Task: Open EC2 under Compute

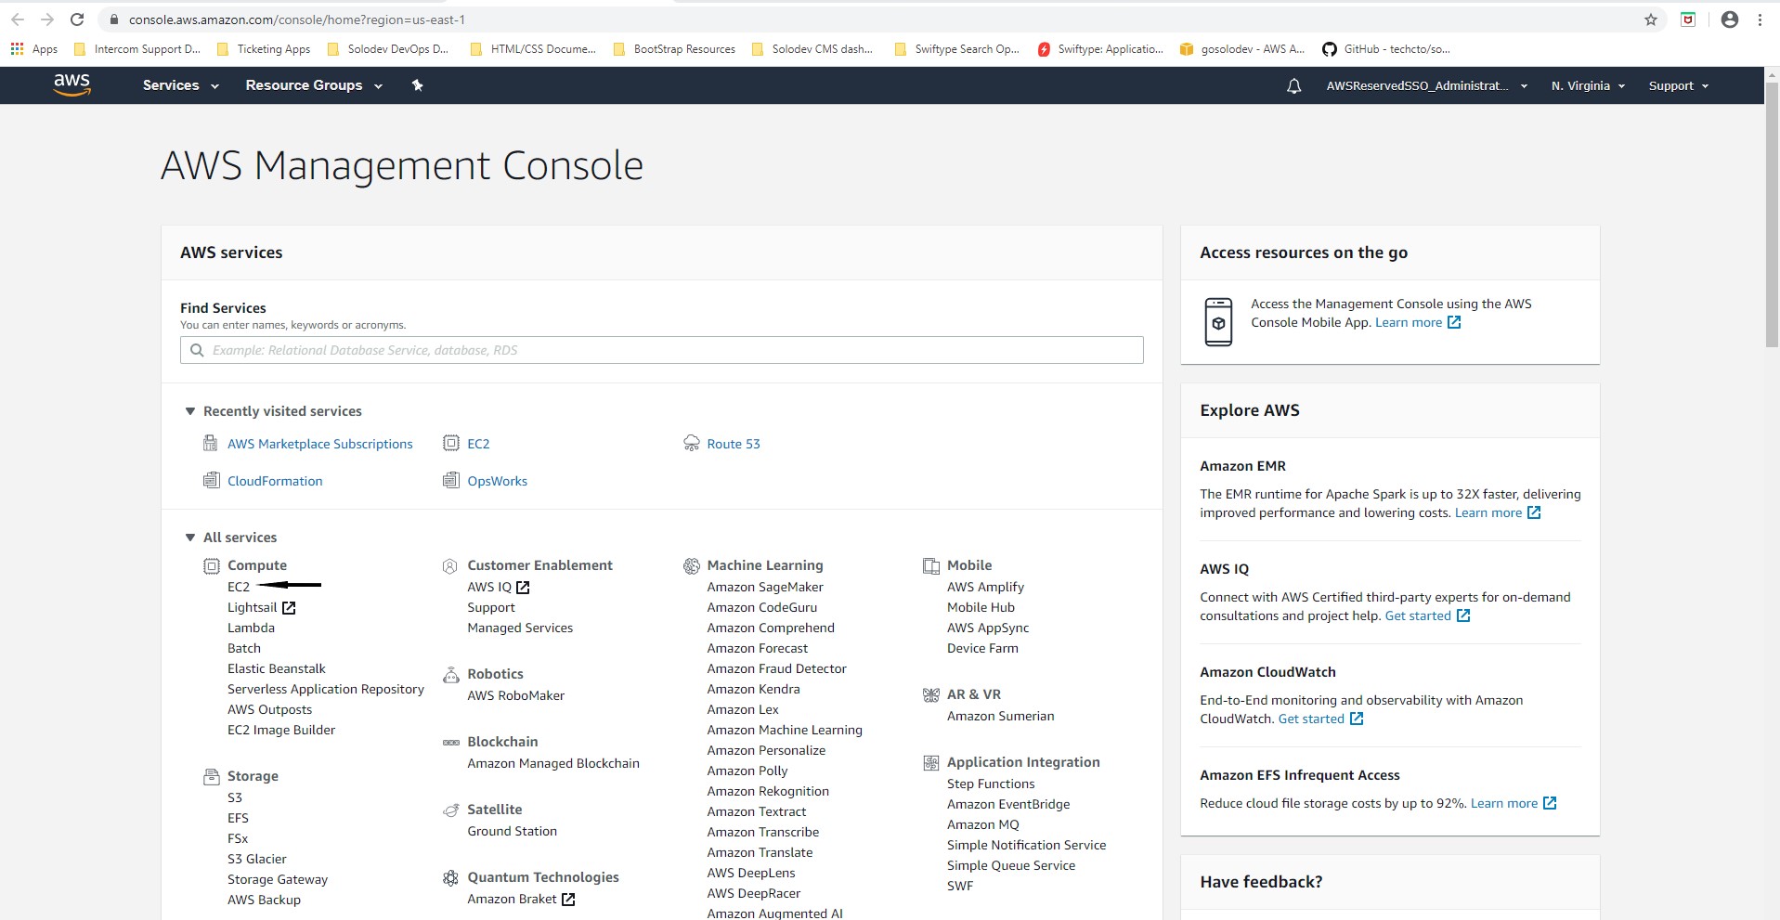Action: pyautogui.click(x=239, y=587)
